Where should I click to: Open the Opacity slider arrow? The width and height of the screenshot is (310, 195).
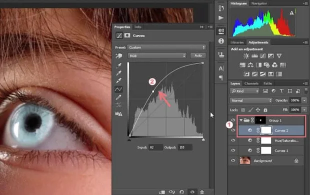pos(304,100)
